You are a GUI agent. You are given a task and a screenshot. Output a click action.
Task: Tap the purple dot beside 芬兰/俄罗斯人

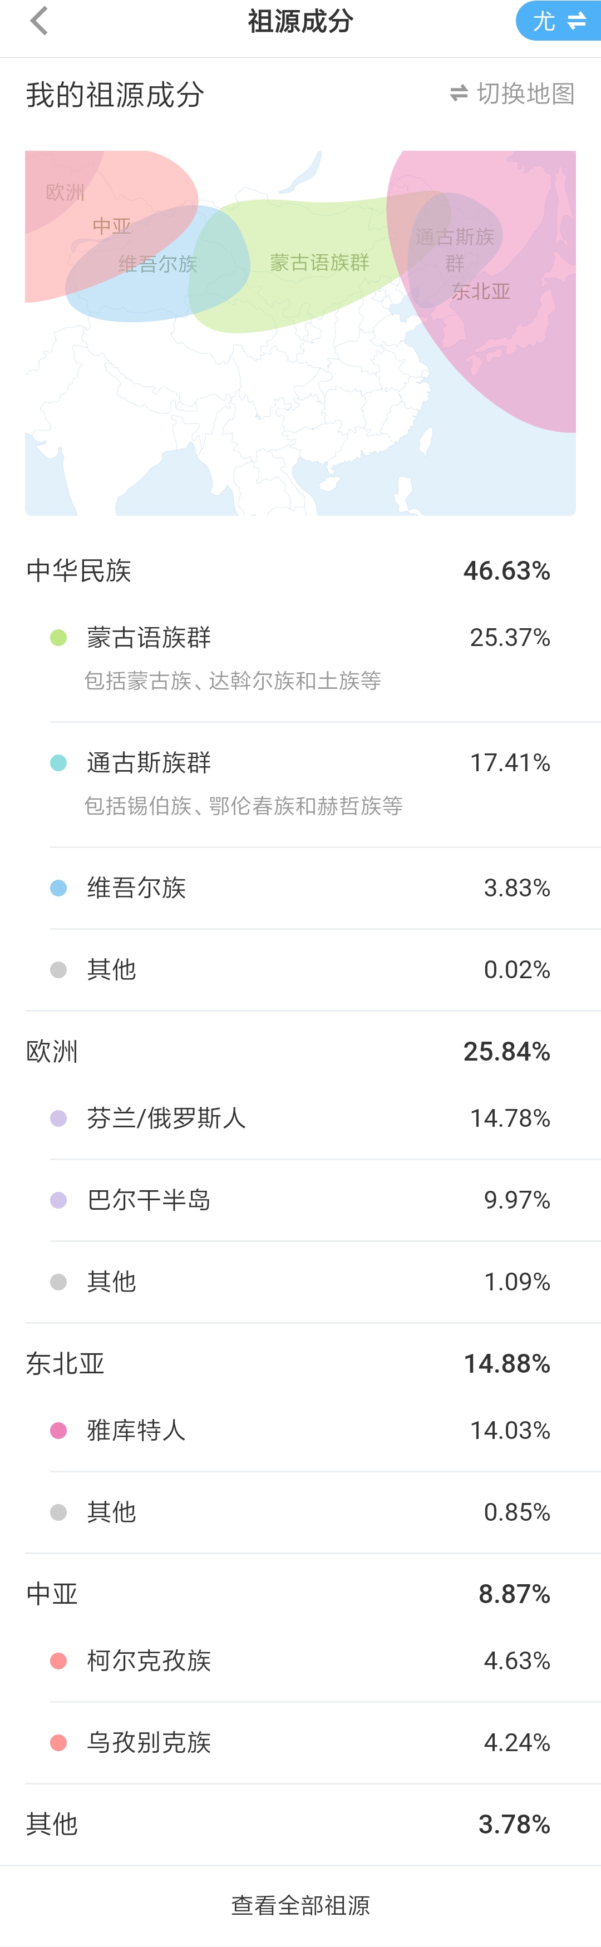58,1118
